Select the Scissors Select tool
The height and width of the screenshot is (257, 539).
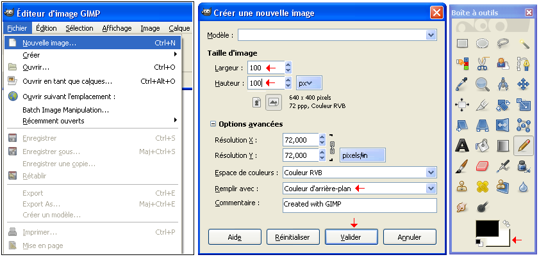click(x=483, y=64)
